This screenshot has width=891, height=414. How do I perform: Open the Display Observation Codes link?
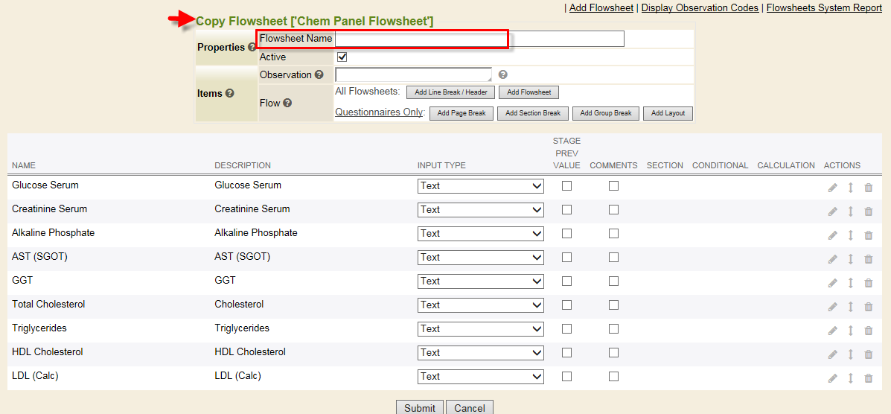(700, 8)
